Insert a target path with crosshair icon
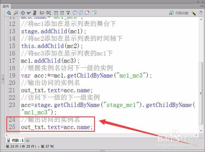The width and height of the screenshot is (205, 152). coord(23,13)
